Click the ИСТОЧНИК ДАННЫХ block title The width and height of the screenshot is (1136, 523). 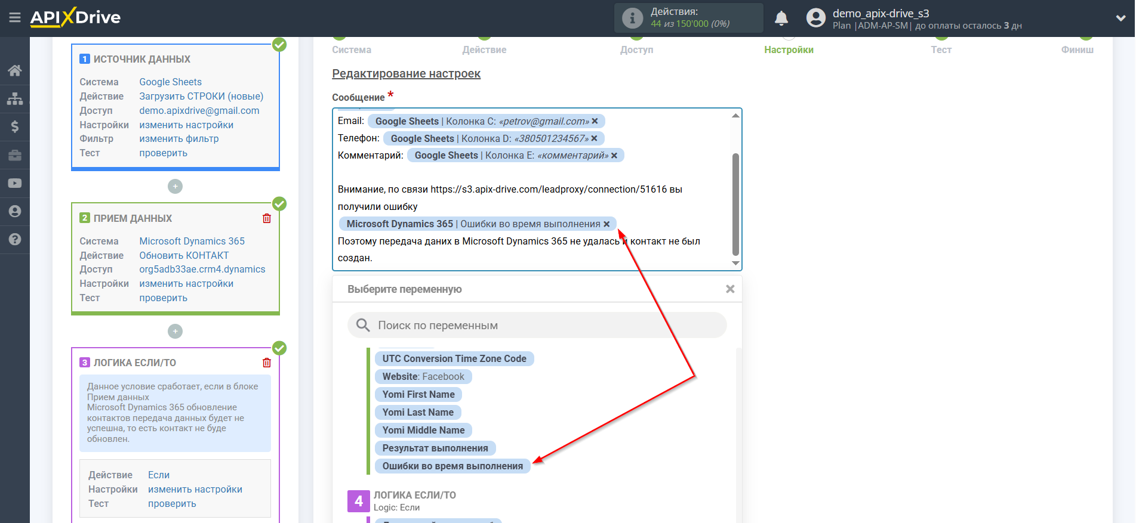click(x=142, y=59)
